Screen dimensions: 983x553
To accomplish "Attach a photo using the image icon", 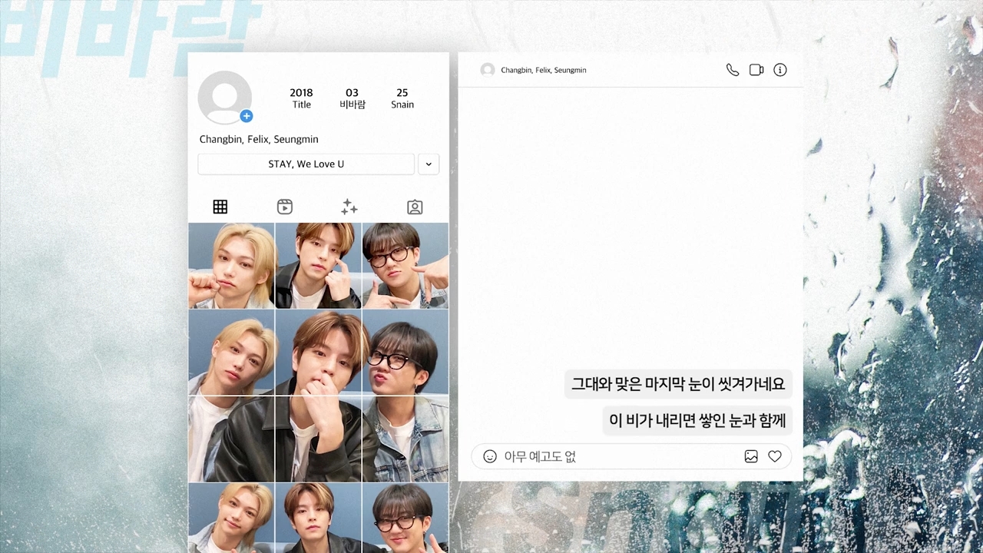I will [751, 456].
